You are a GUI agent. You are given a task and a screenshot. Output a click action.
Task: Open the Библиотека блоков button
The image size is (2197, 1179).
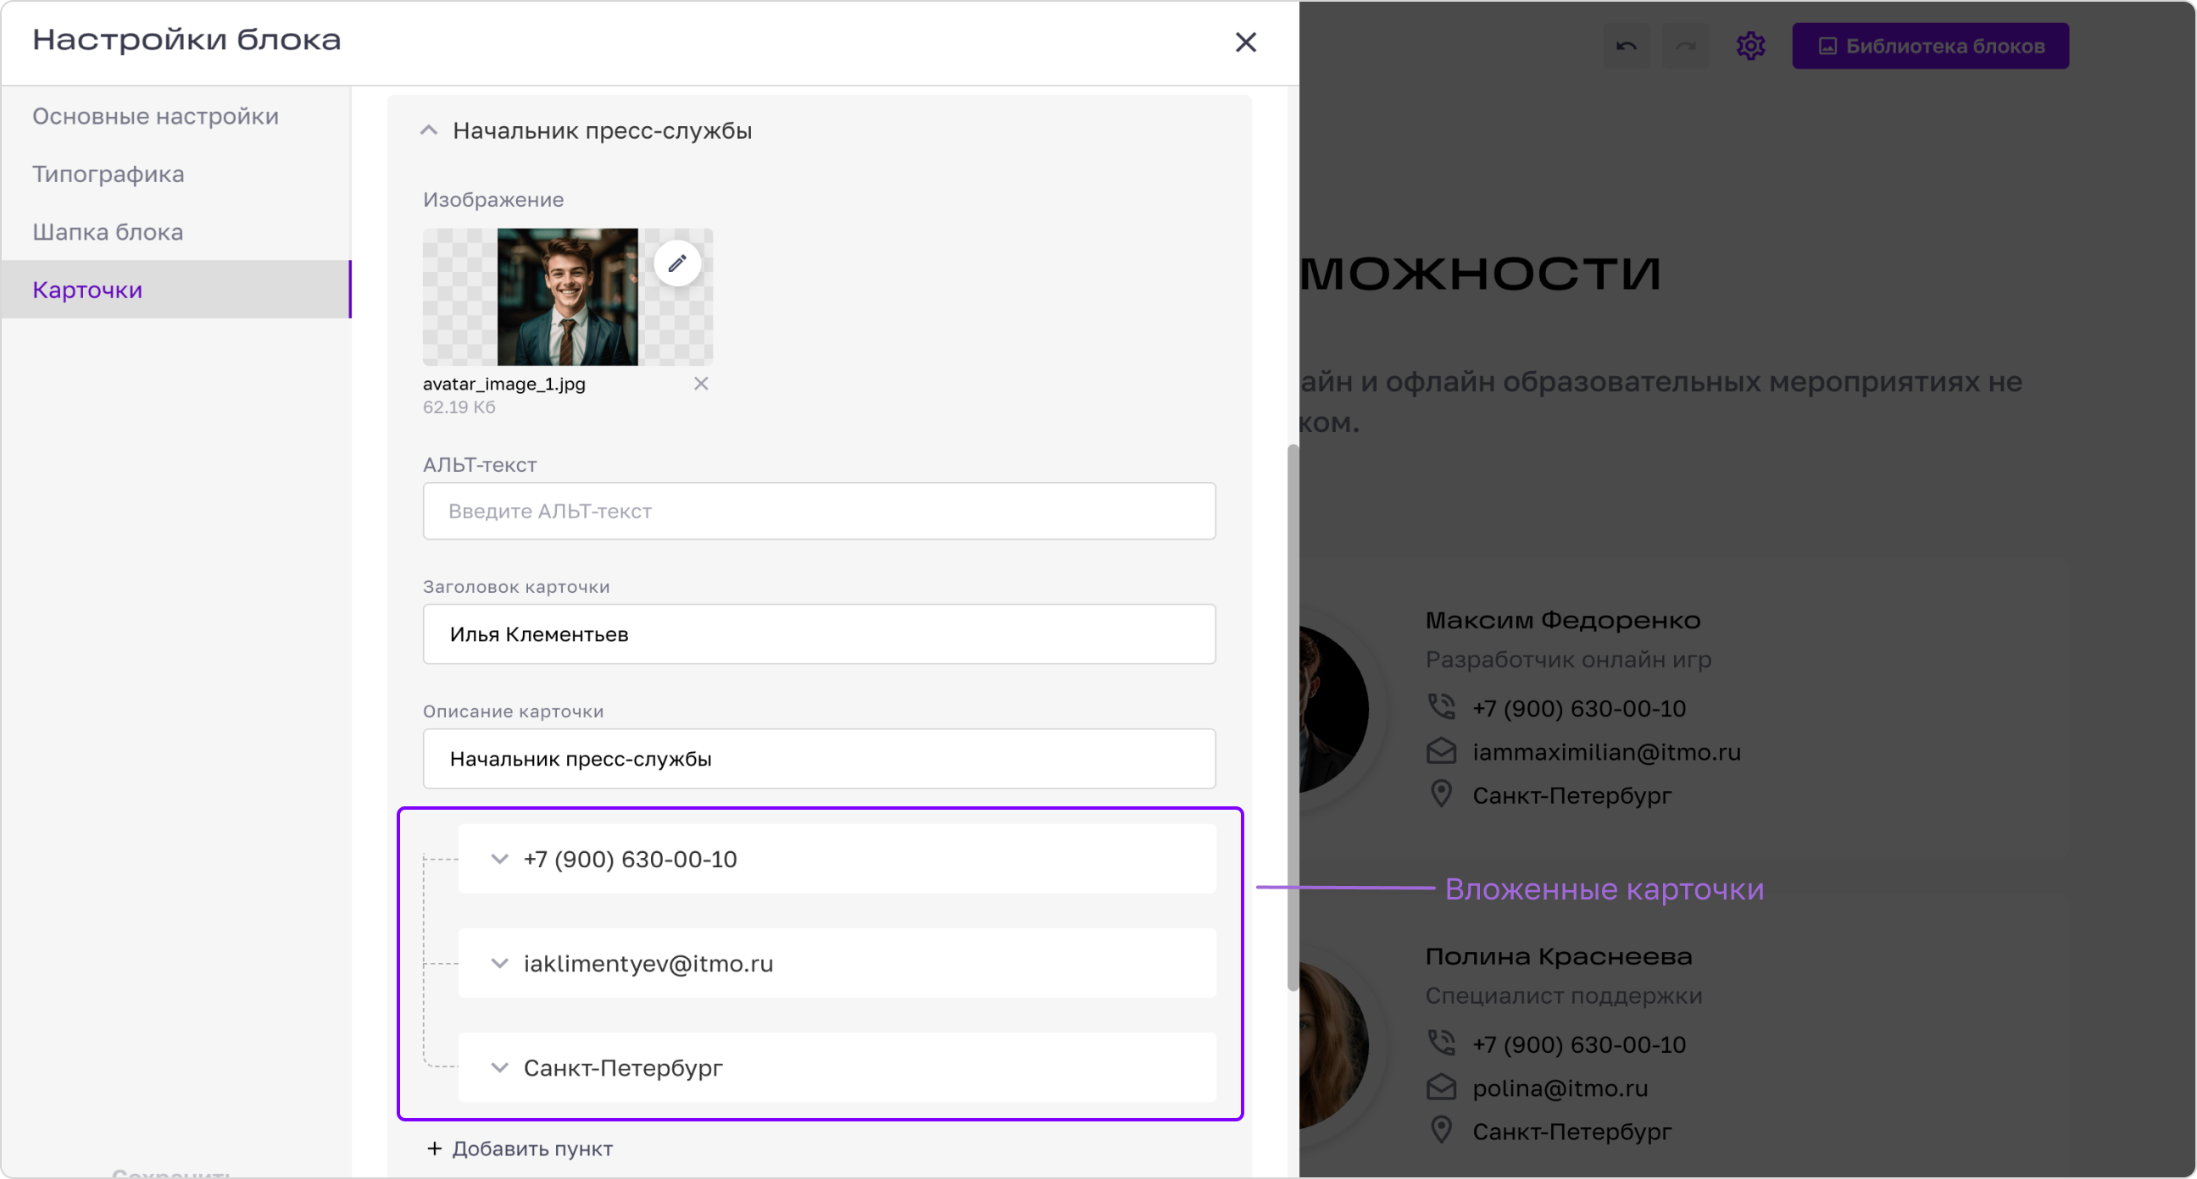pyautogui.click(x=1931, y=46)
